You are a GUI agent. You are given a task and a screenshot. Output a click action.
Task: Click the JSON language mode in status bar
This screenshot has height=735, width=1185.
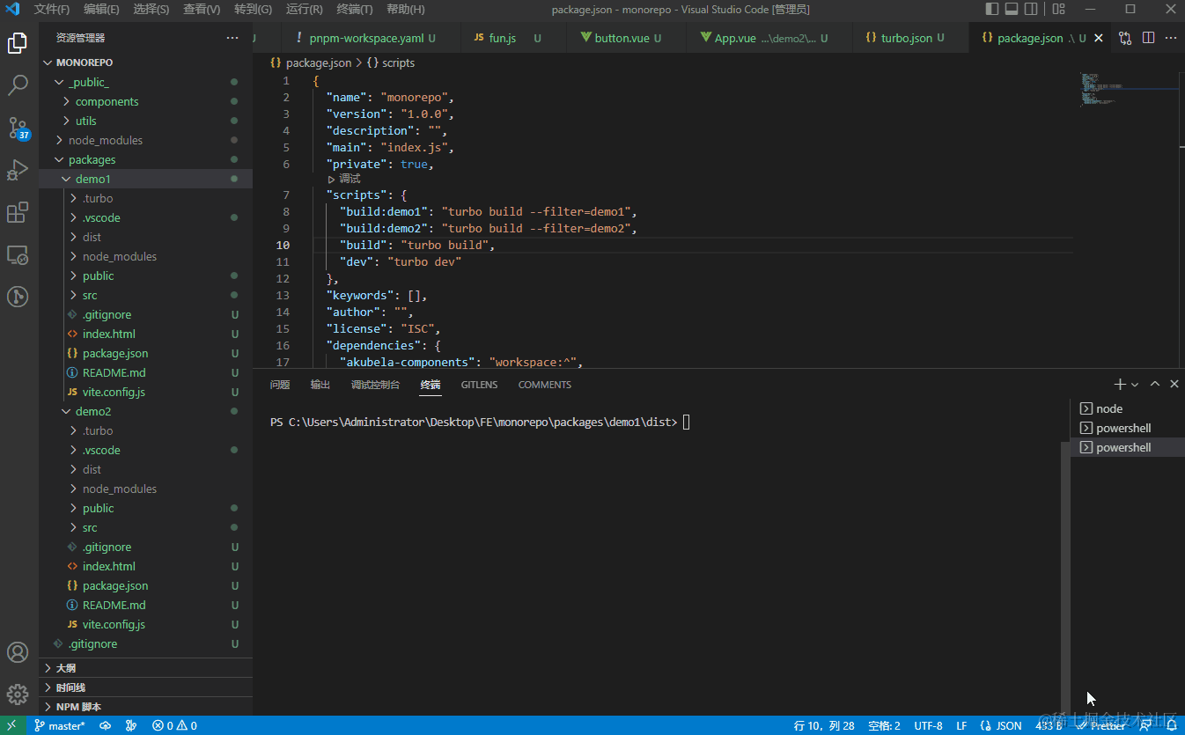1008,726
